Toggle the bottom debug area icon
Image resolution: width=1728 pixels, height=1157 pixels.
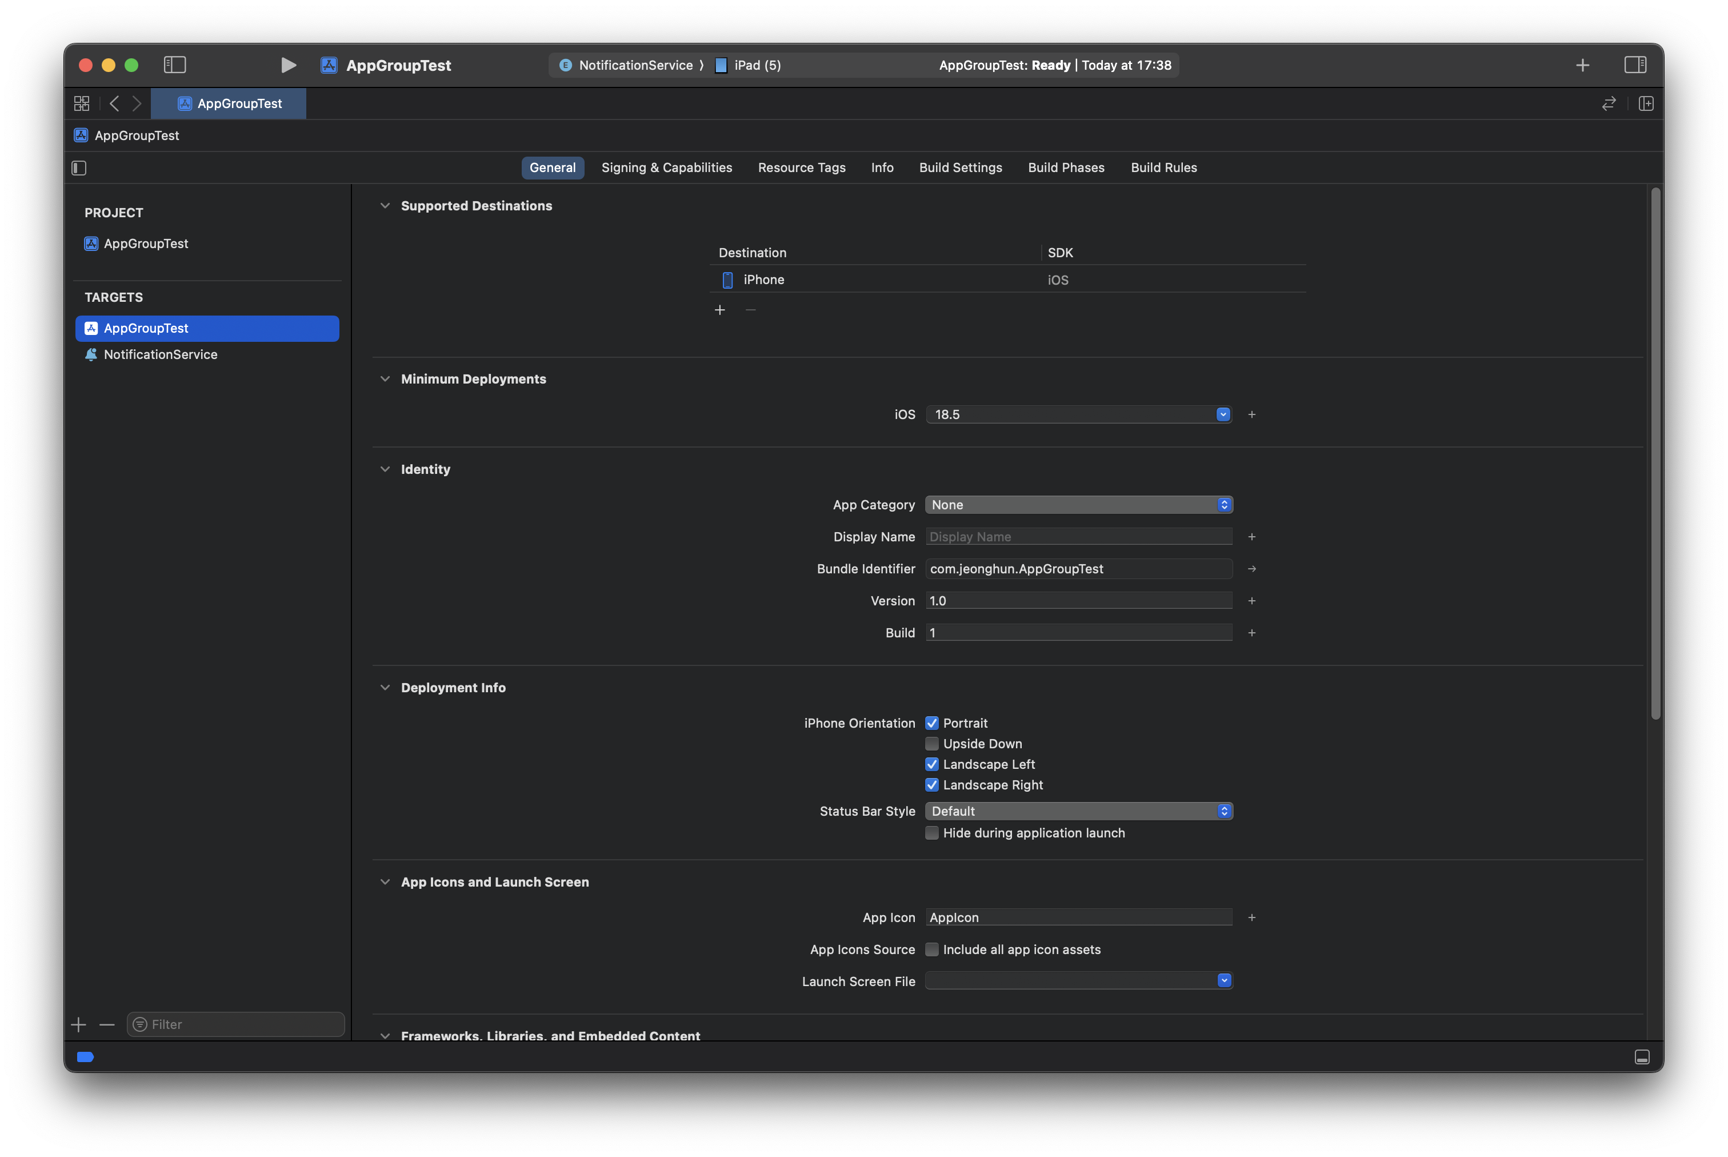pyautogui.click(x=1642, y=1056)
